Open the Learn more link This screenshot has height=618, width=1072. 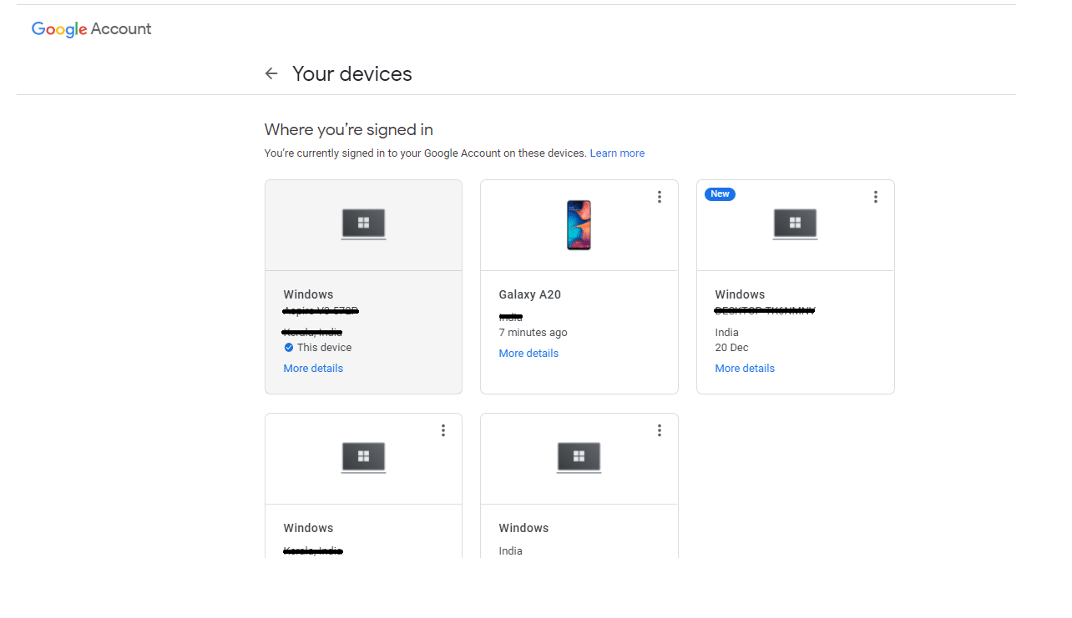(617, 153)
